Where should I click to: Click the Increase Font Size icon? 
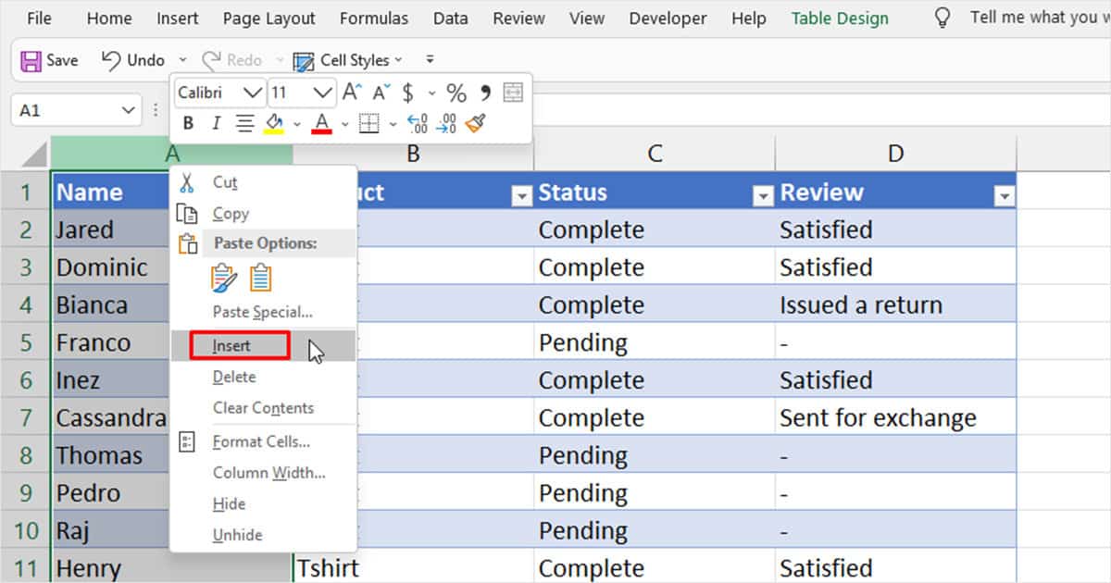[x=350, y=93]
